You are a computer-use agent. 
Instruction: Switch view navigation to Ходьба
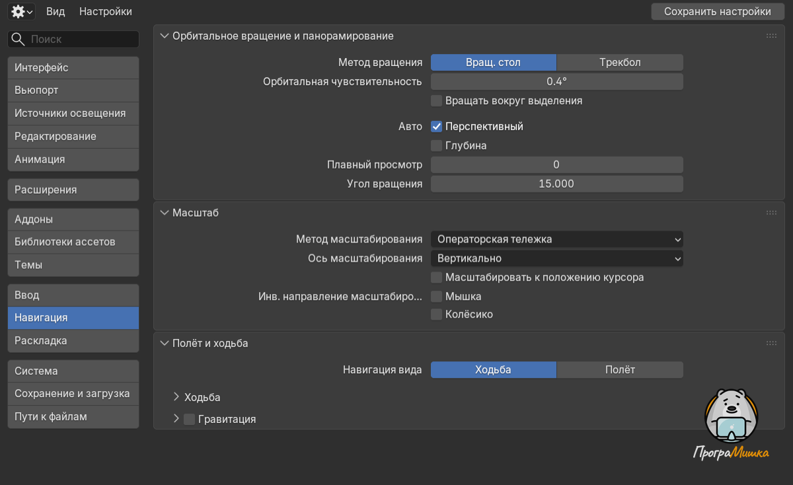click(x=494, y=369)
